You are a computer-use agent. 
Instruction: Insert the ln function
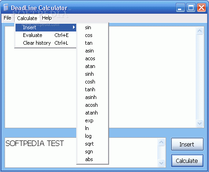(x=93, y=128)
